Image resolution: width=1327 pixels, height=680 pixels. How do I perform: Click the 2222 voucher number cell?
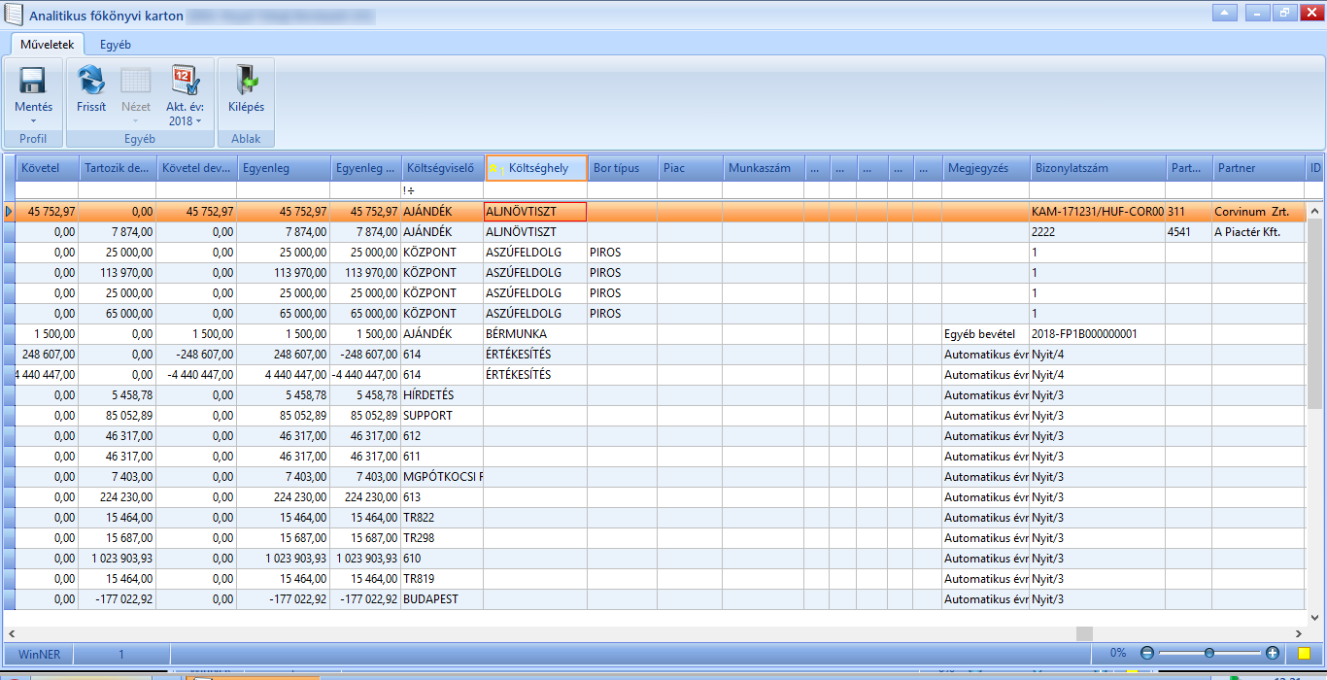pos(1098,231)
